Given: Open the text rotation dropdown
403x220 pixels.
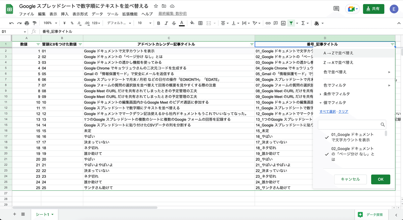Looking at the screenshot, I should point(257,23).
